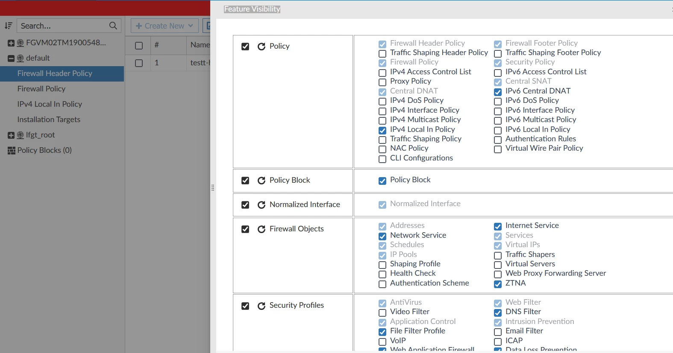This screenshot has height=353, width=673.
Task: Click the reset icon next to Policy Block
Action: point(262,181)
